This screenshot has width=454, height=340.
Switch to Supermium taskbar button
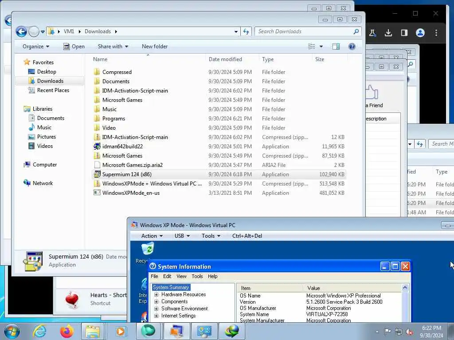148,331
